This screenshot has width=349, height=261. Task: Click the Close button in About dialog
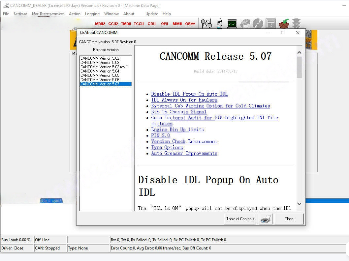(x=289, y=219)
